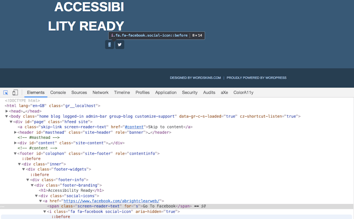The image size is (354, 219).
Task: Toggle the device toolbar icon
Action: 15,92
